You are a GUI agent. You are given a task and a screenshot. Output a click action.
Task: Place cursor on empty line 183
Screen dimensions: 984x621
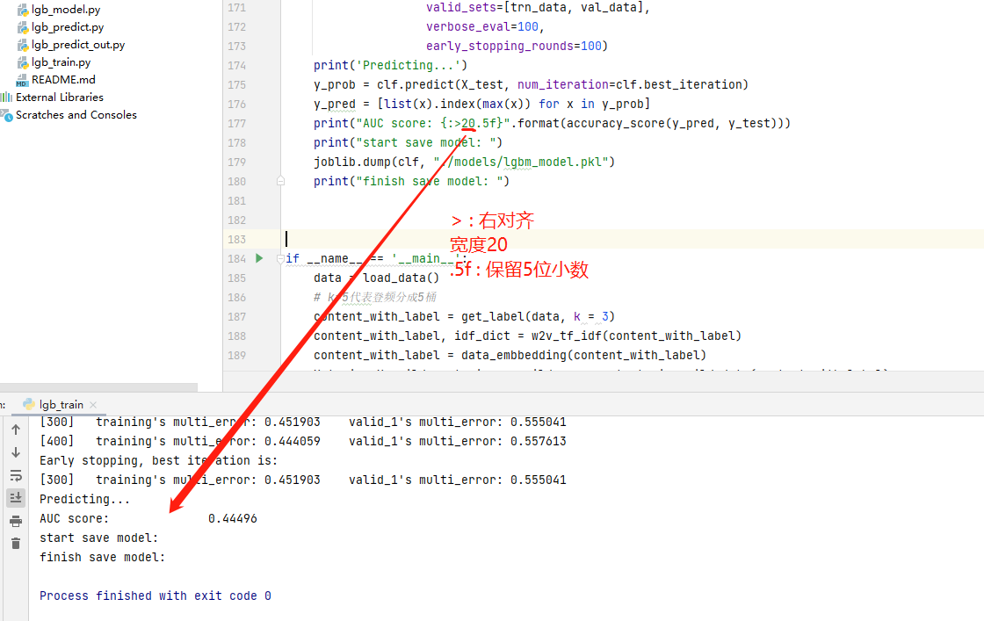coord(633,239)
